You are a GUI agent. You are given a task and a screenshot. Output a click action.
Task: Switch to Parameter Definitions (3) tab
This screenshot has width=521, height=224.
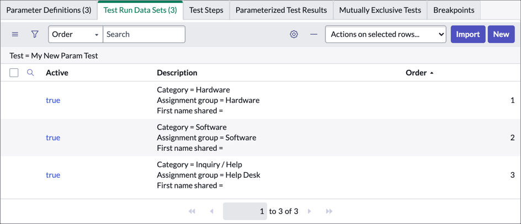[x=49, y=10]
